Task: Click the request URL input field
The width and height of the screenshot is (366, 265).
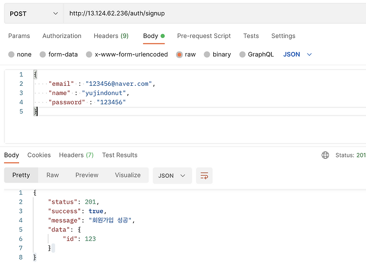Action: pos(215,14)
